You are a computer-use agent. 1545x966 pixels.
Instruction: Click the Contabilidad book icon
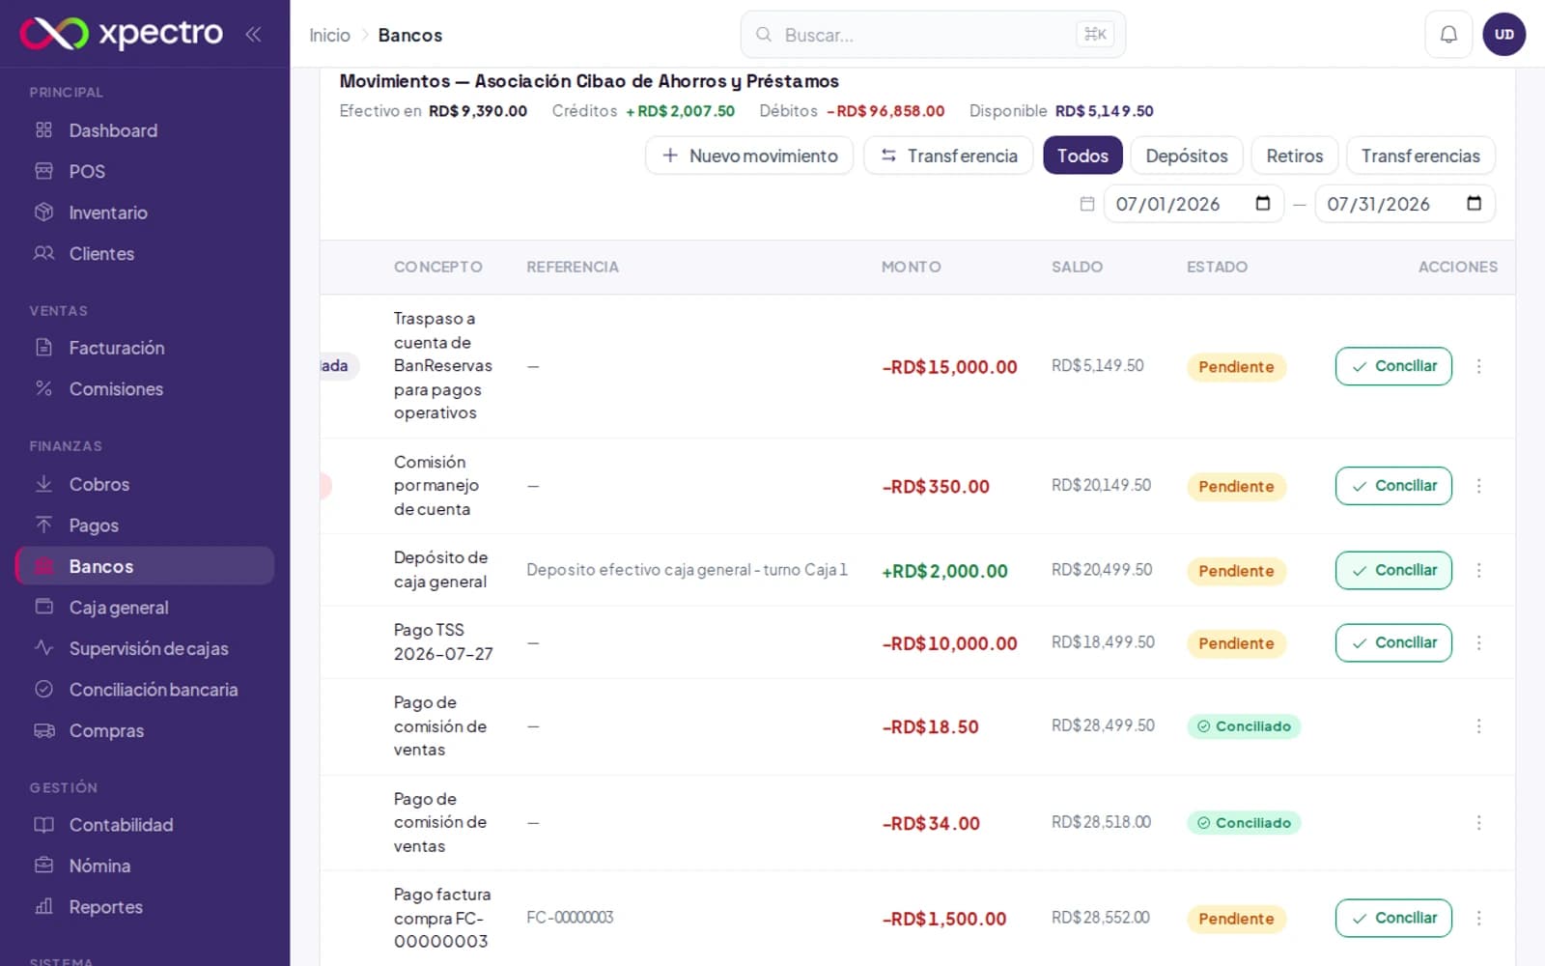point(43,824)
